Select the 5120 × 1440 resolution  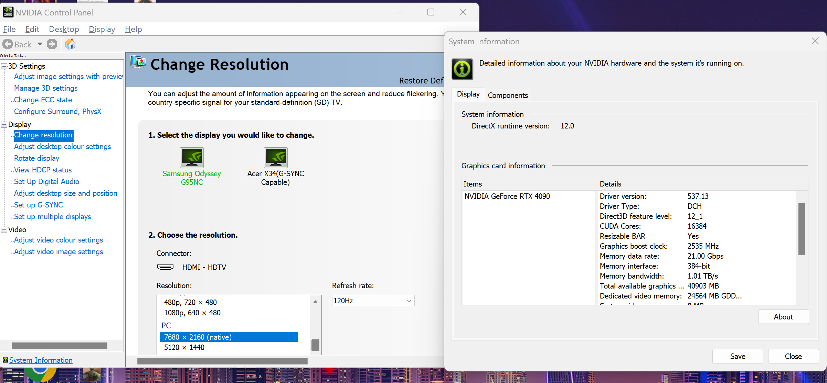[x=184, y=347]
